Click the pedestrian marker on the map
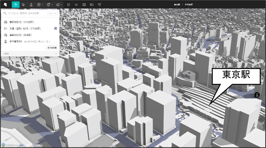The width and height of the screenshot is (266, 148). pyautogui.click(x=257, y=95)
